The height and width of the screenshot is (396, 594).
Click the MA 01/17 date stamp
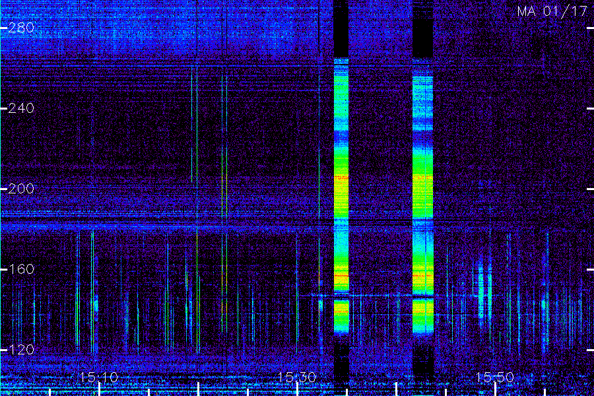point(552,11)
